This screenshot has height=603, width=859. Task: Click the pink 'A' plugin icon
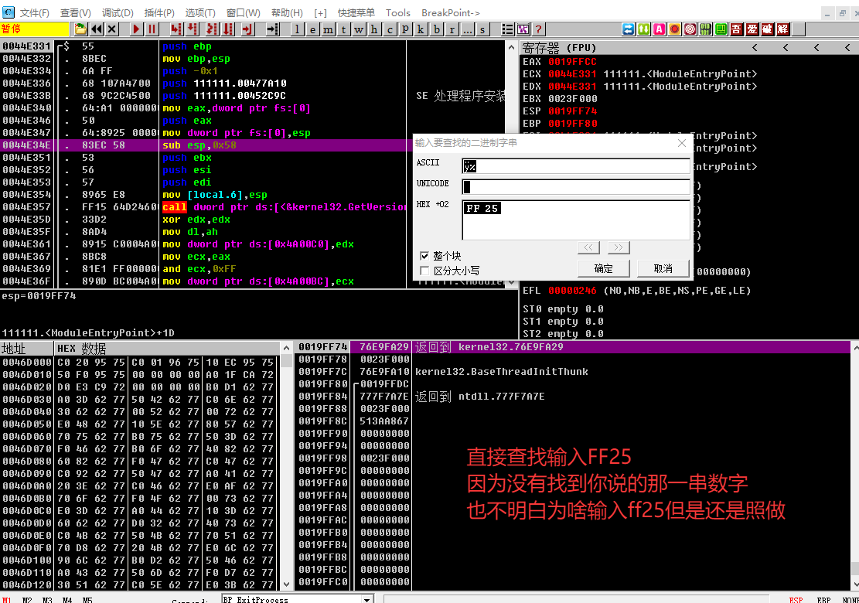[x=659, y=29]
